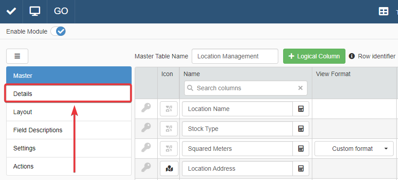Open the Custom format dropdown
Screen dimensions: 398x180
(x=354, y=149)
